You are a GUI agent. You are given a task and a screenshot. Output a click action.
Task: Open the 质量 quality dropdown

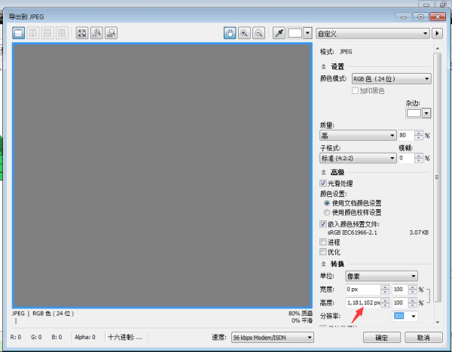point(358,135)
